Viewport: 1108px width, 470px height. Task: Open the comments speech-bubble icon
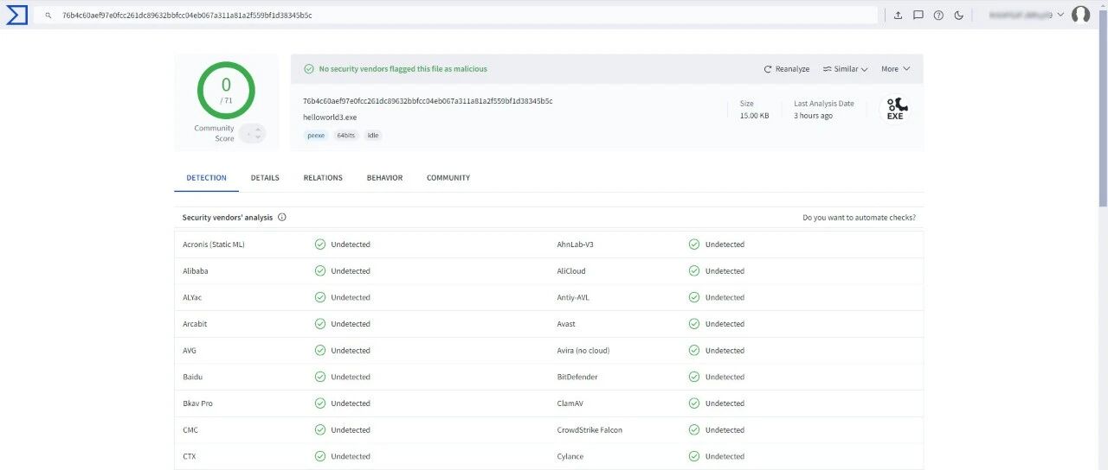[x=918, y=16]
